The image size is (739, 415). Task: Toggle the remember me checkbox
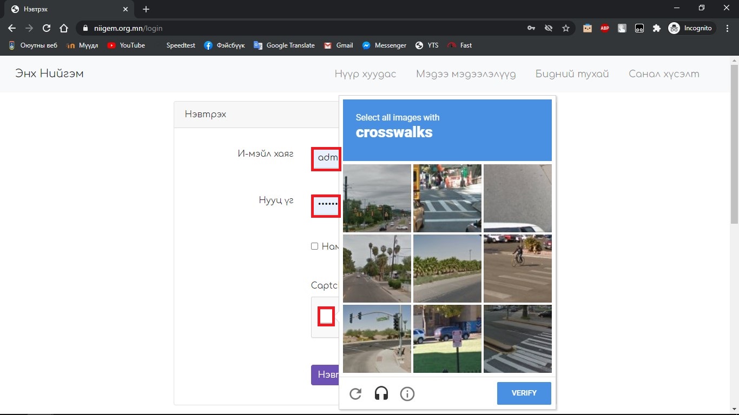(314, 246)
